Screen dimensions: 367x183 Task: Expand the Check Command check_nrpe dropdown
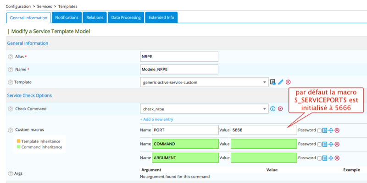204,109
